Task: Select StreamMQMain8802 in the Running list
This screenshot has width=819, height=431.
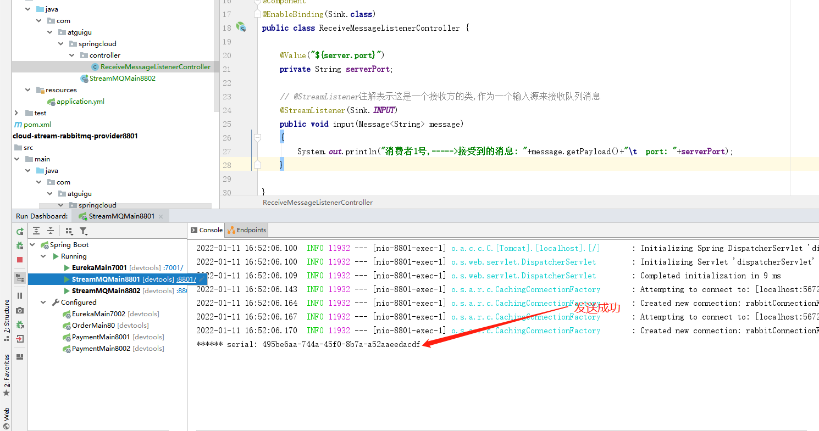Action: [106, 291]
